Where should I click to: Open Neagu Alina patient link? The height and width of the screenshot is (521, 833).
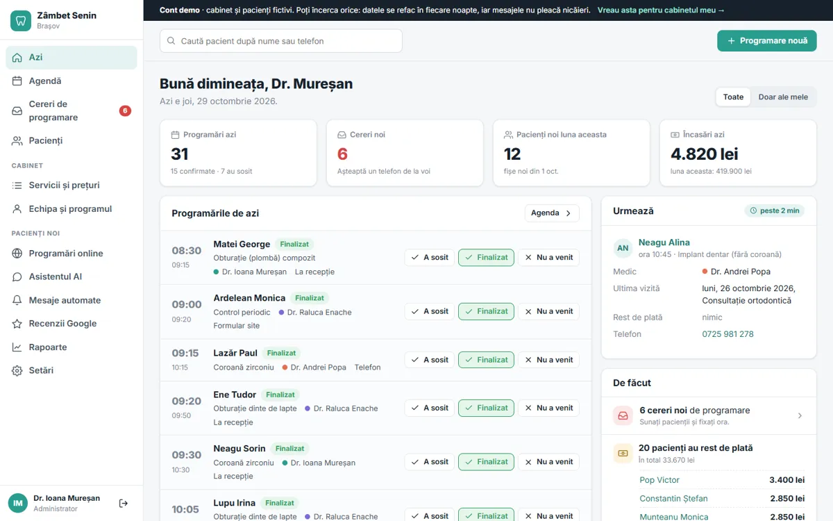[664, 242]
